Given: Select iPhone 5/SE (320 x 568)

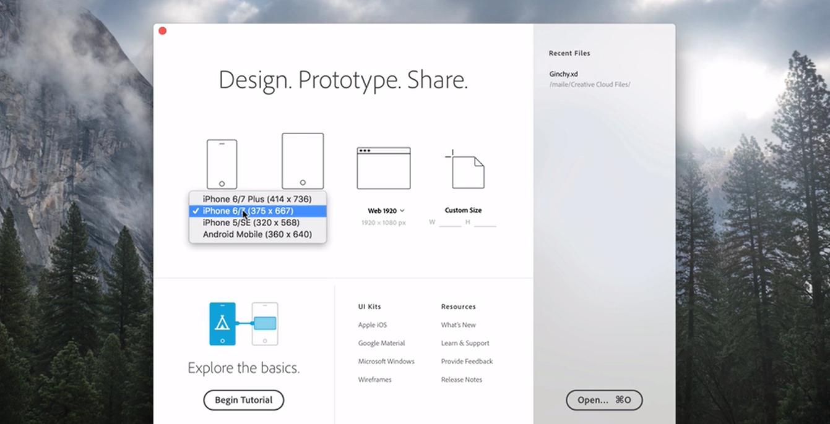Looking at the screenshot, I should tap(257, 223).
